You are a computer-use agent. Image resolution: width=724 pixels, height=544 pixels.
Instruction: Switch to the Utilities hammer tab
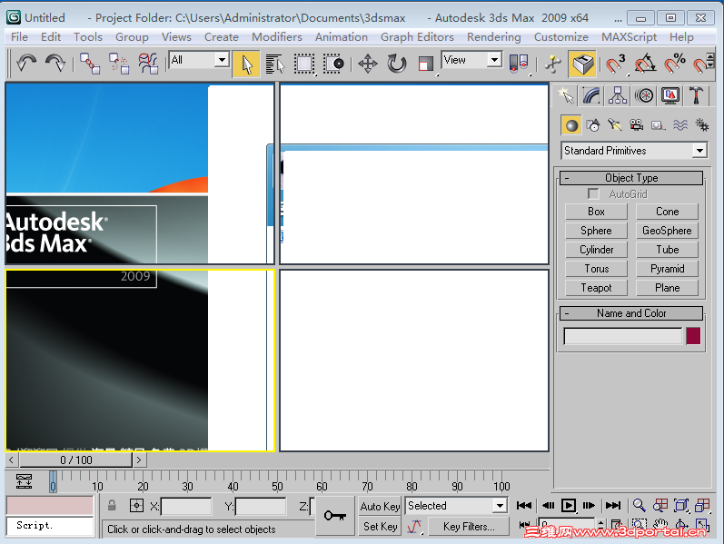(x=697, y=95)
